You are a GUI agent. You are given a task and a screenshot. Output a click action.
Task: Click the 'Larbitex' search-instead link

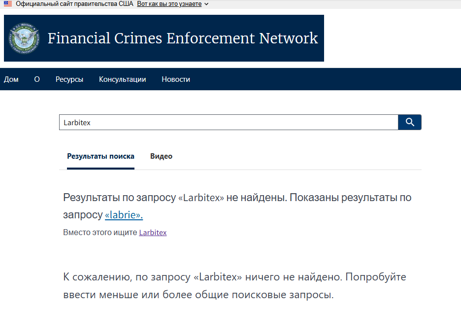point(153,232)
